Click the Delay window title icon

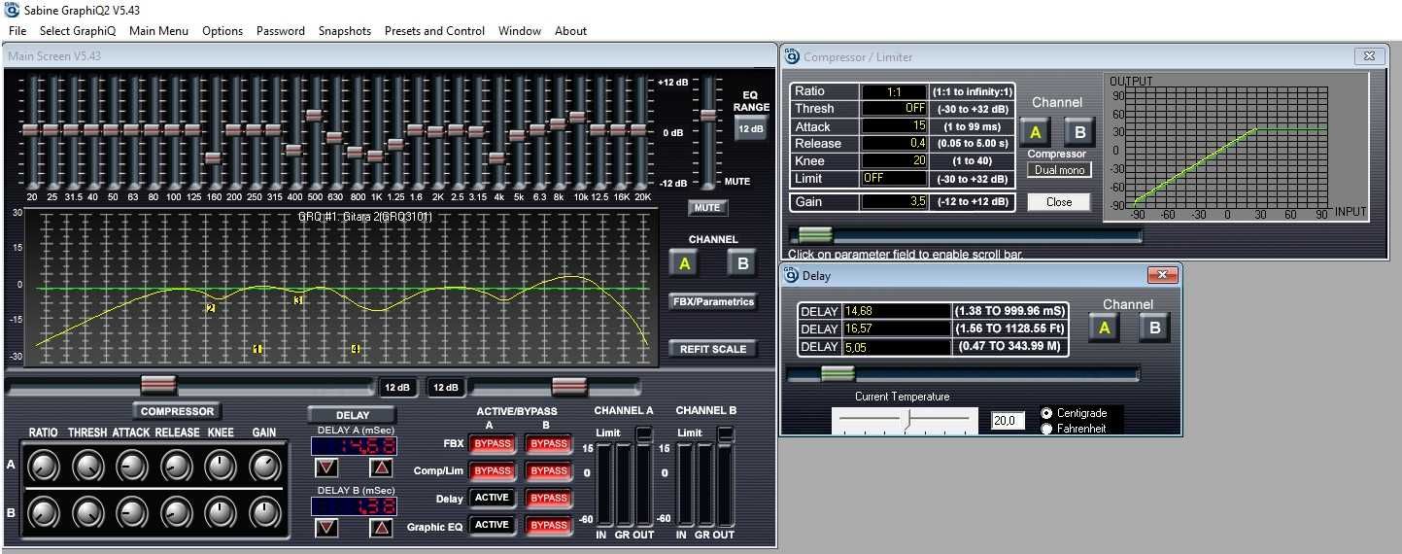(792, 275)
